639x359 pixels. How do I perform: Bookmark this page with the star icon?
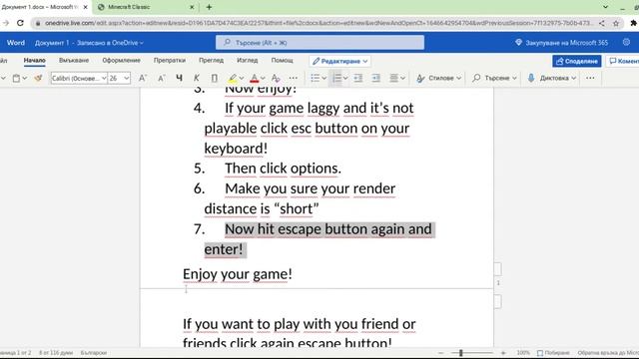(616, 23)
